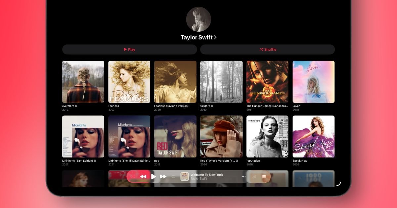Rewind to the previous track
397x208 pixels.
point(143,177)
